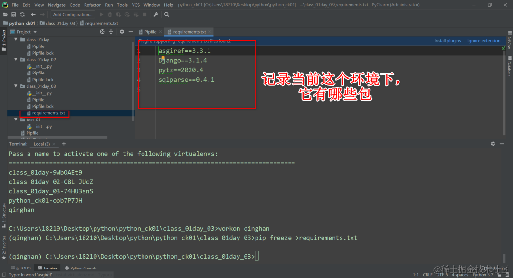513x278 pixels.
Task: Click the Django==3.1.4 line in editor
Action: [x=182, y=60]
